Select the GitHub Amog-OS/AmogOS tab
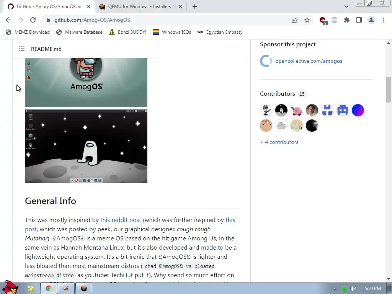This screenshot has width=392, height=294. click(49, 7)
